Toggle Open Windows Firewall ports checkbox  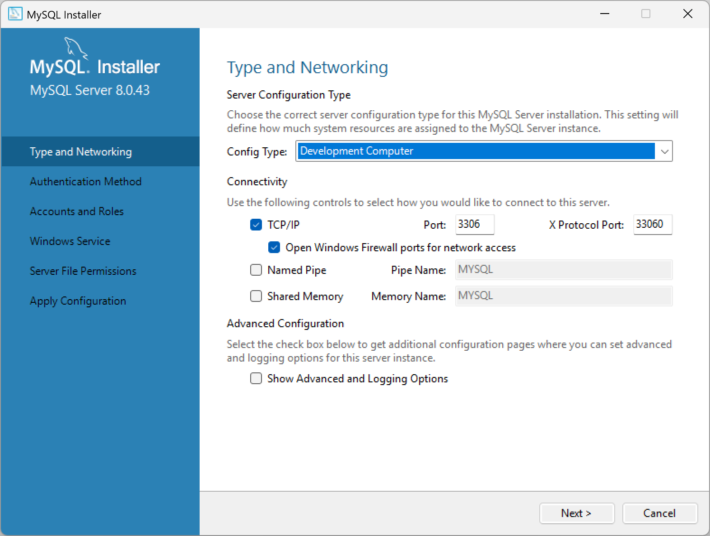[274, 247]
